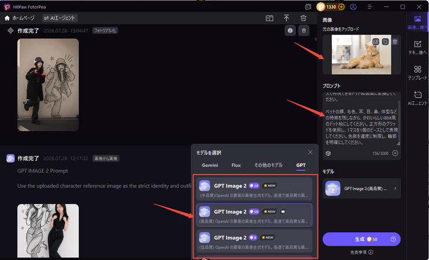Open the テンプレート sidebar panel
The width and height of the screenshot is (429, 260).
click(x=417, y=73)
